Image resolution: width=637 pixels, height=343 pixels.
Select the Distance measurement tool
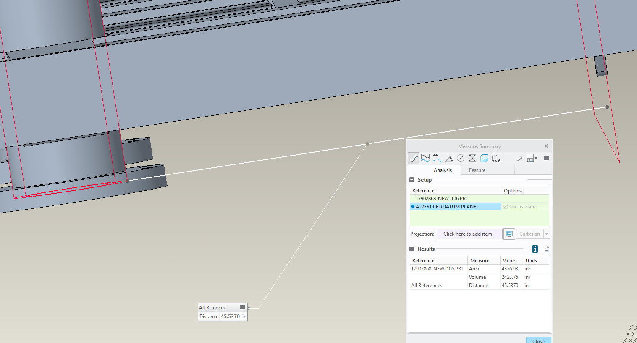pyautogui.click(x=437, y=158)
